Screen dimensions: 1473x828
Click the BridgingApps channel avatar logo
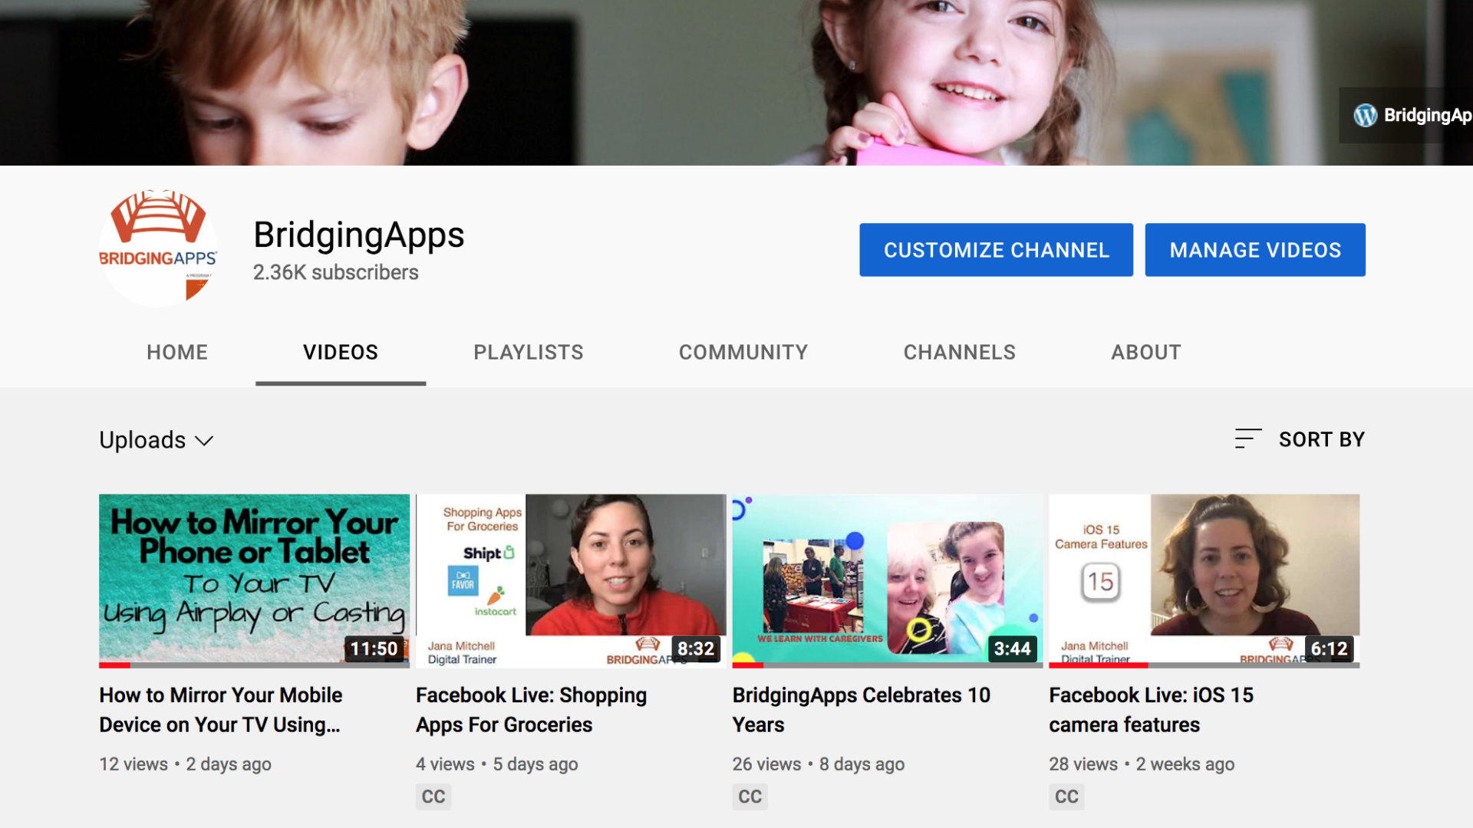click(158, 248)
